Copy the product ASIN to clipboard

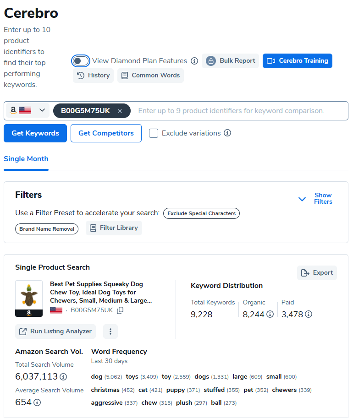coord(120,310)
